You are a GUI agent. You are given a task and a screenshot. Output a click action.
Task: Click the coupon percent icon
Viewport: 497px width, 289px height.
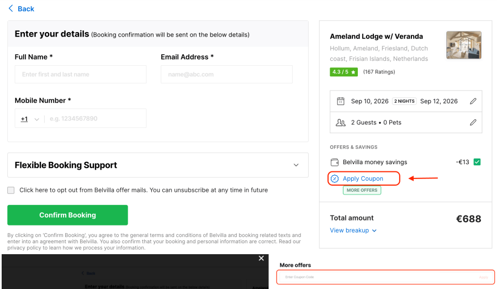(335, 178)
